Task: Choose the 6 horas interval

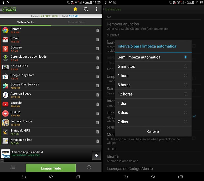Action: click(x=153, y=85)
